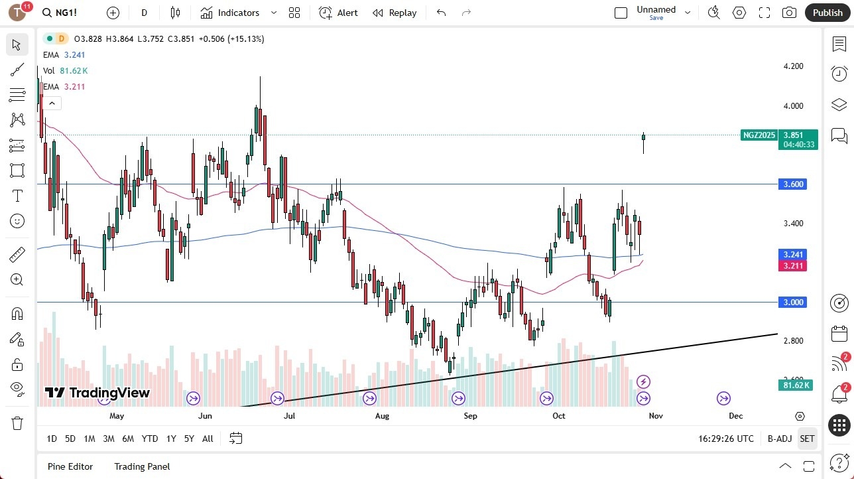Take a chart snapshot with camera icon
854x479 pixels.
click(x=789, y=13)
